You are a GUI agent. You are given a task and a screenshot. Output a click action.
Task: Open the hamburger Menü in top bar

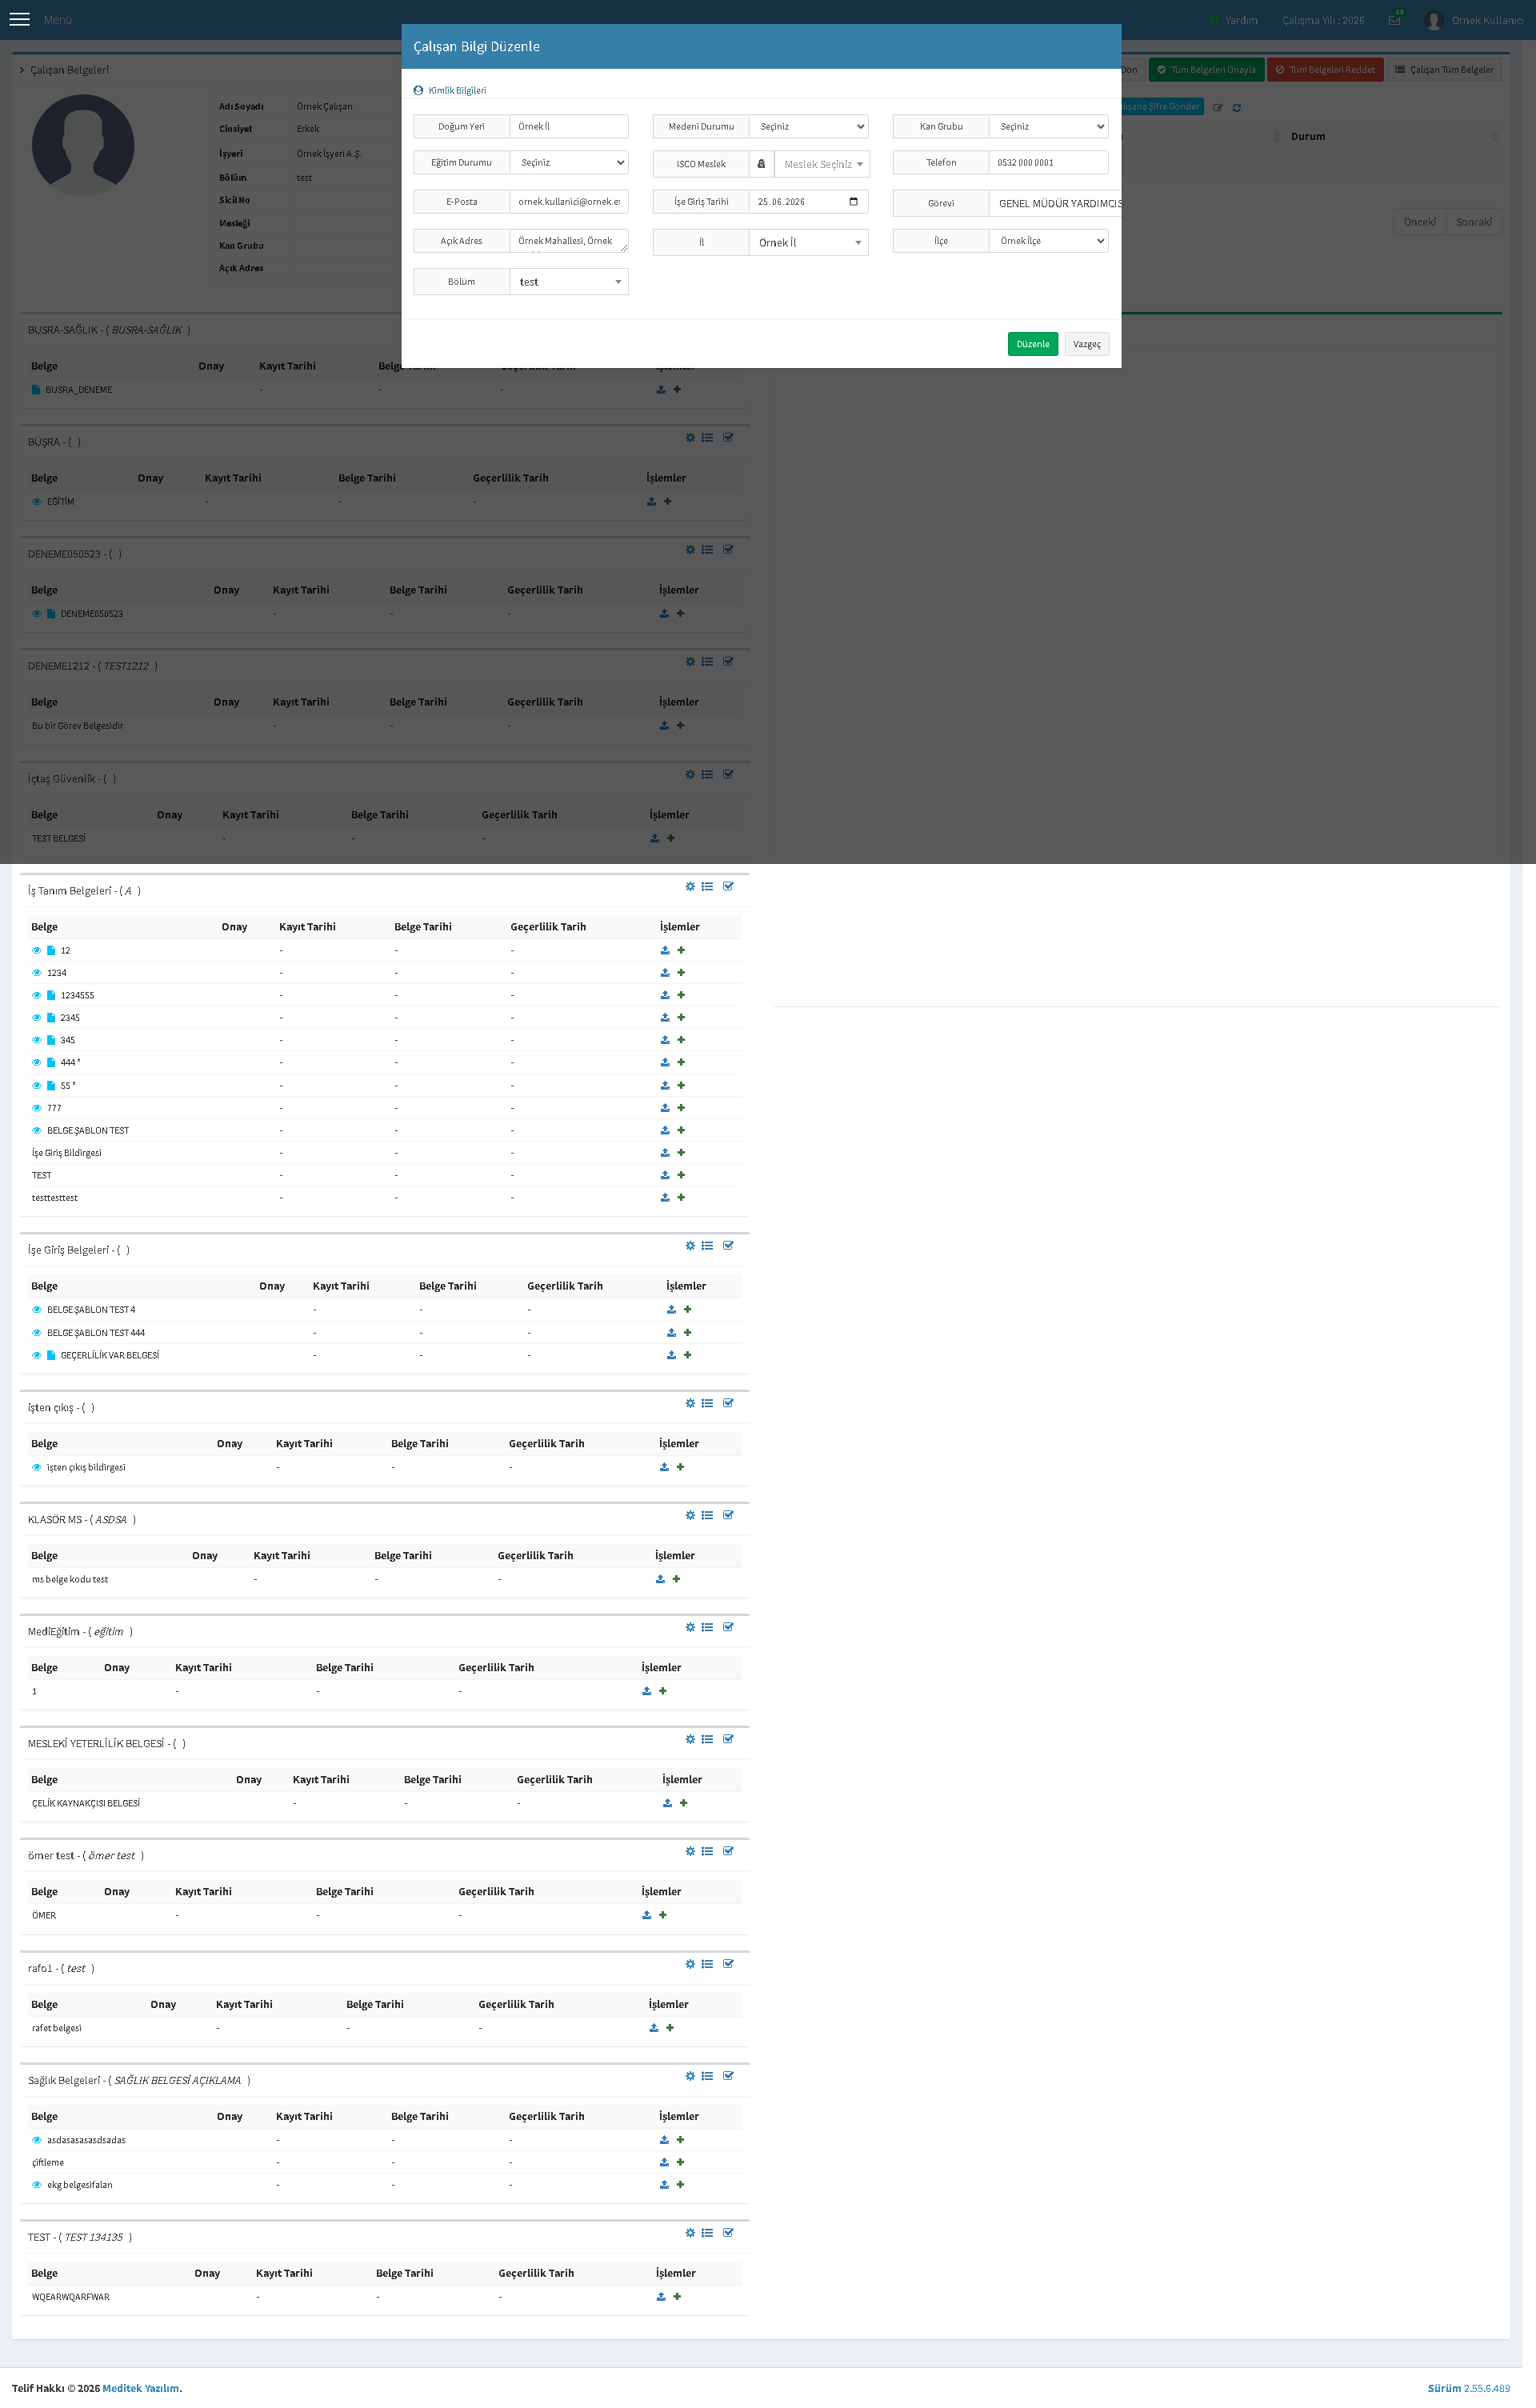click(x=19, y=20)
